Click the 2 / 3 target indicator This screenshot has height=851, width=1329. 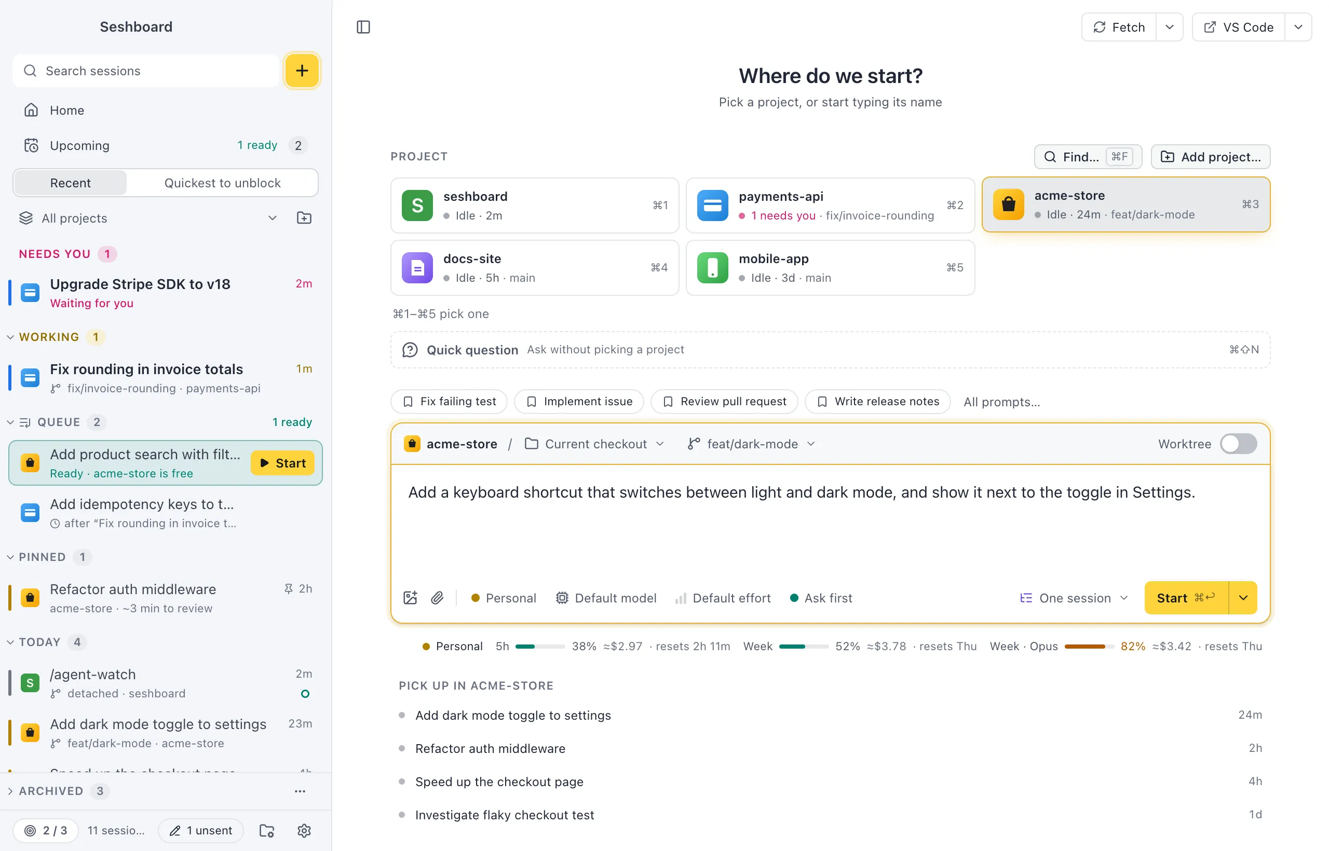coord(46,831)
